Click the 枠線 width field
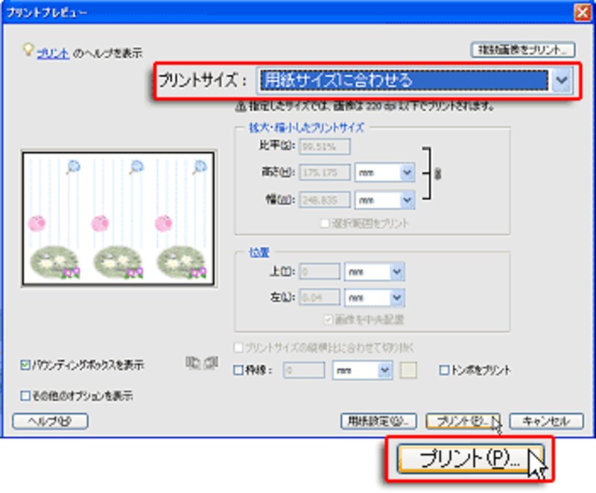This screenshot has height=493, width=596. pos(304,370)
